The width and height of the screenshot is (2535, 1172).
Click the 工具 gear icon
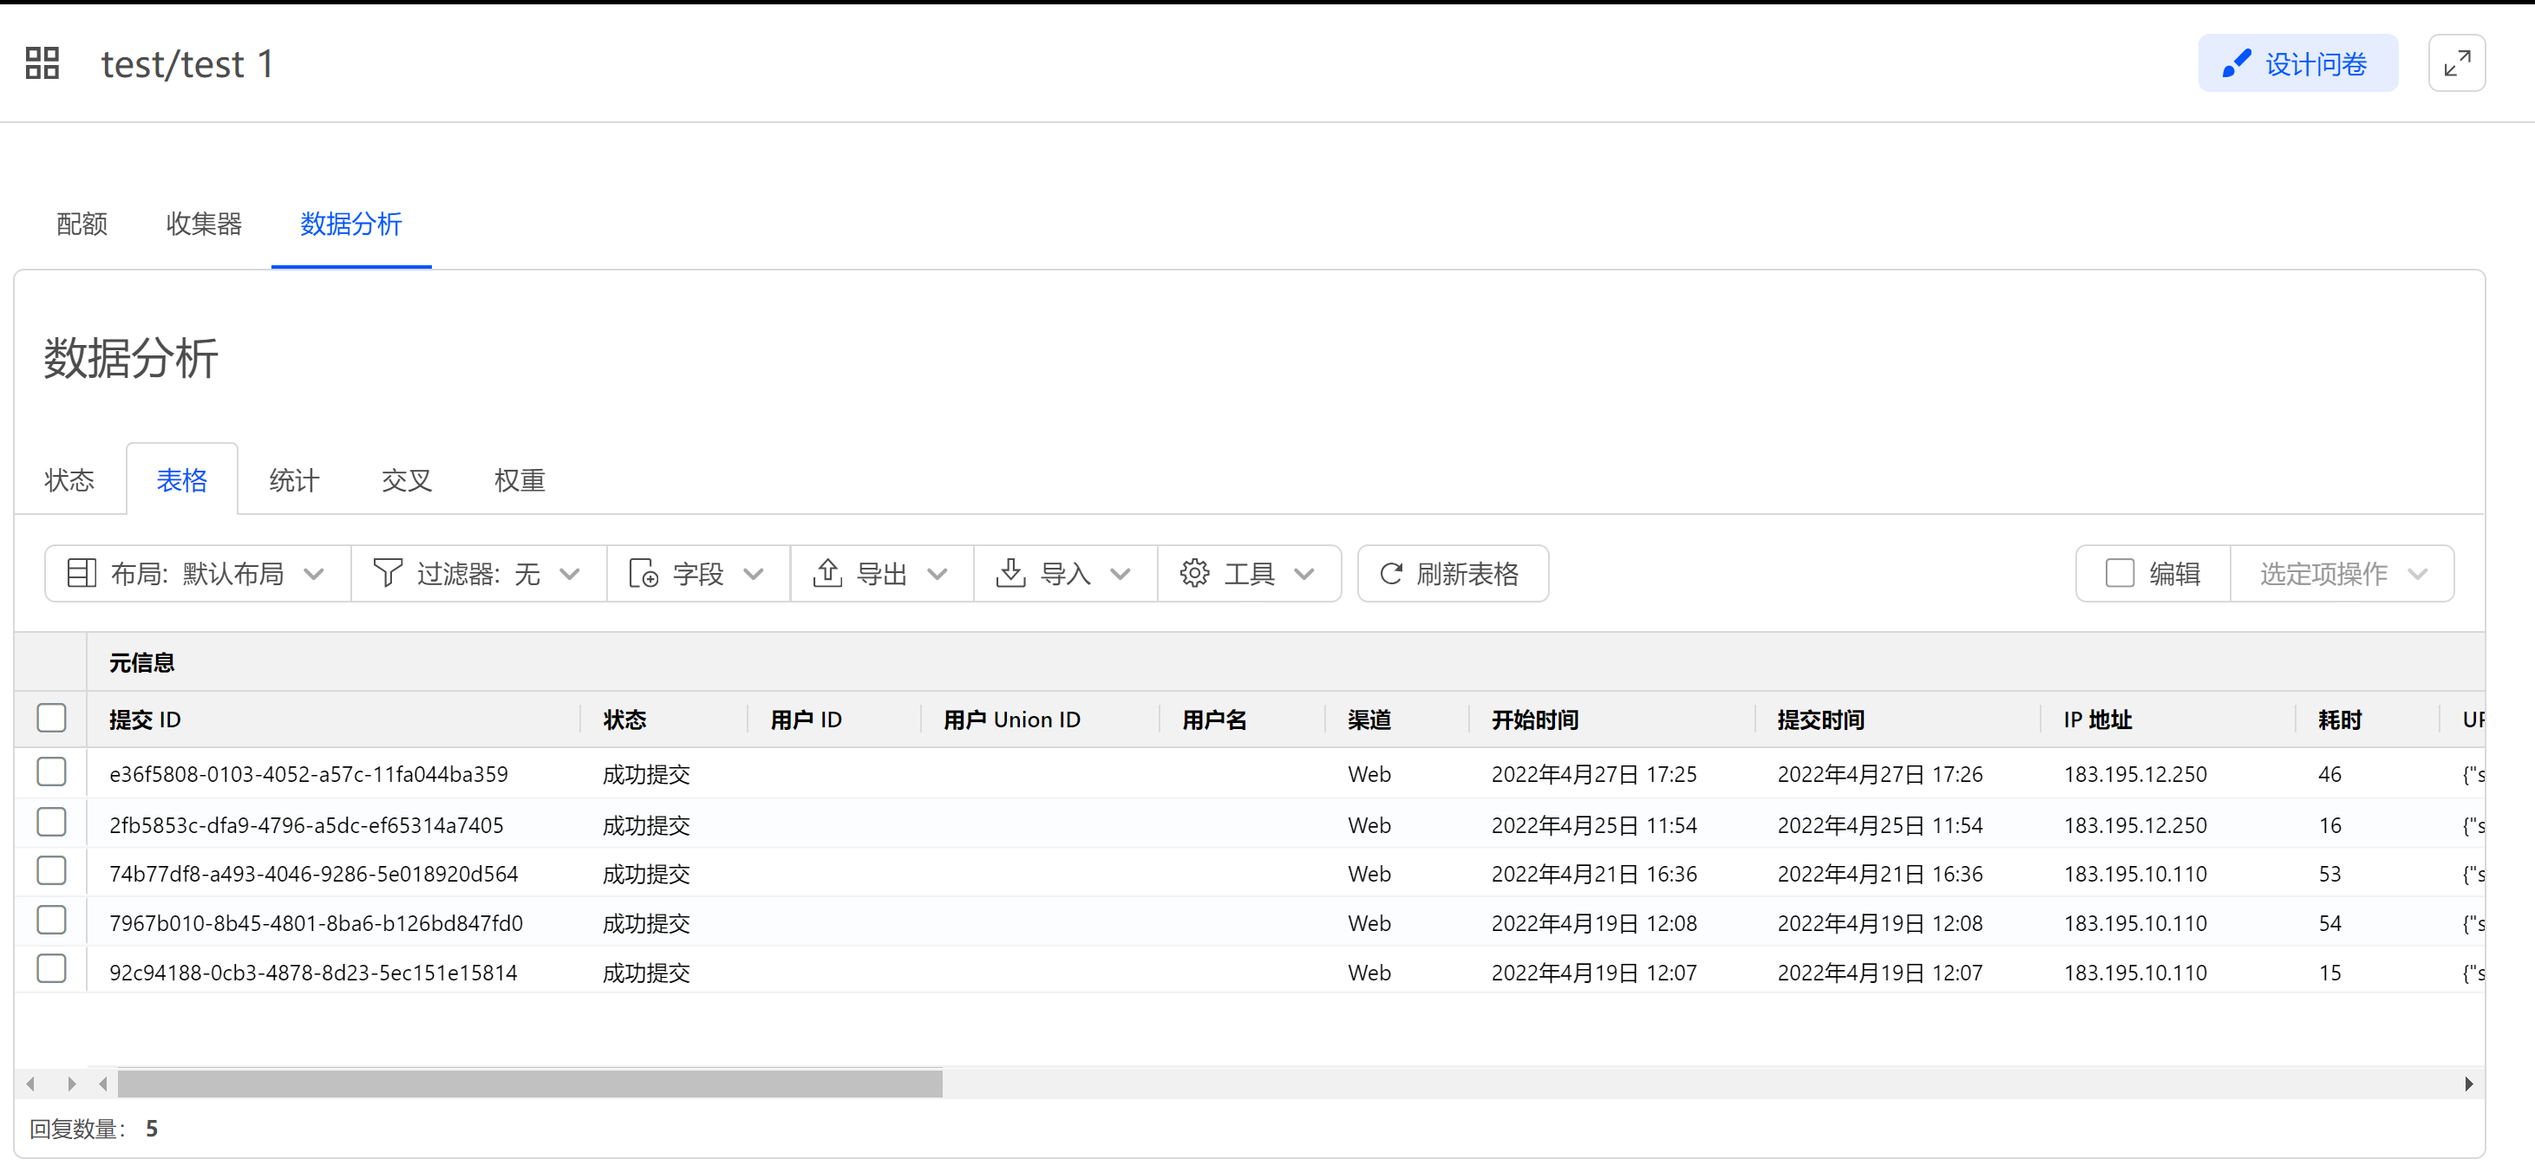tap(1195, 573)
